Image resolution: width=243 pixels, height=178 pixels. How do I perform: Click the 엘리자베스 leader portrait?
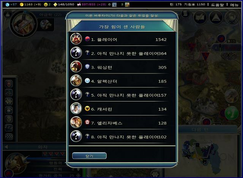click(76, 122)
